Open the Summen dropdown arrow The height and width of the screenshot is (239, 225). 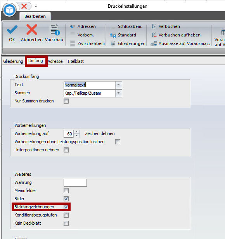pos(118,93)
